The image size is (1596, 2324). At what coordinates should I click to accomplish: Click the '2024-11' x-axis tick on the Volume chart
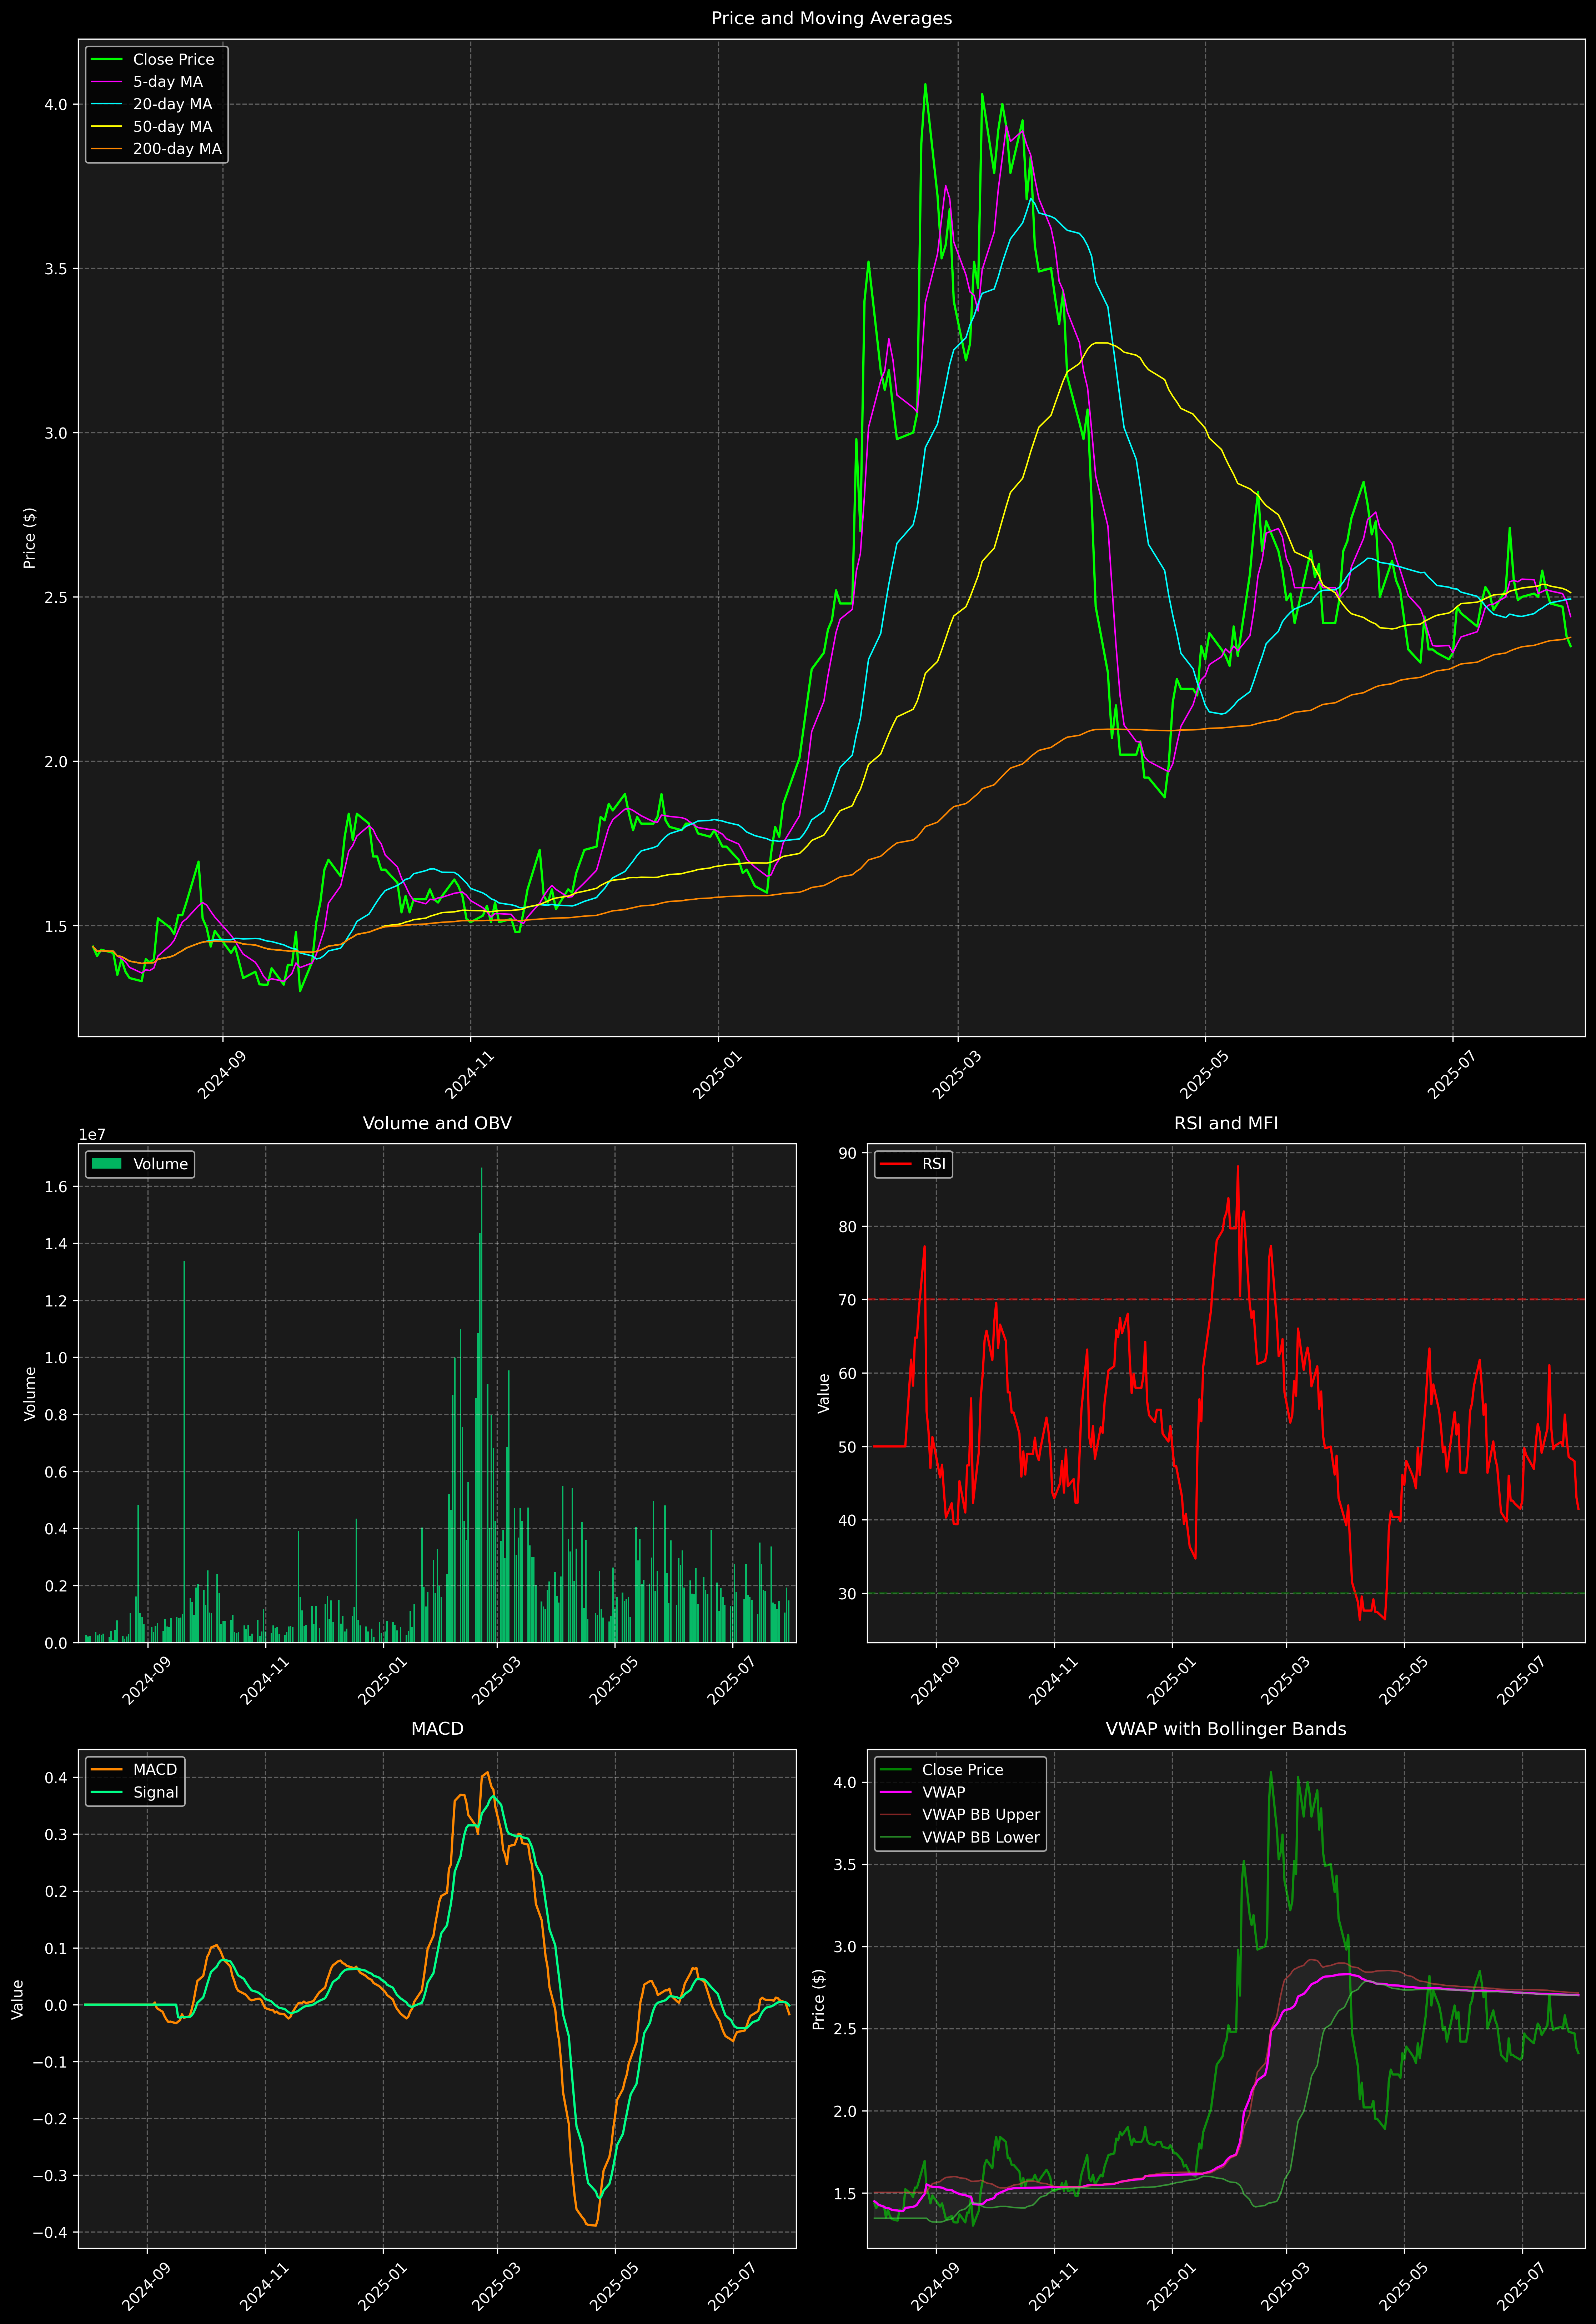(x=263, y=1681)
